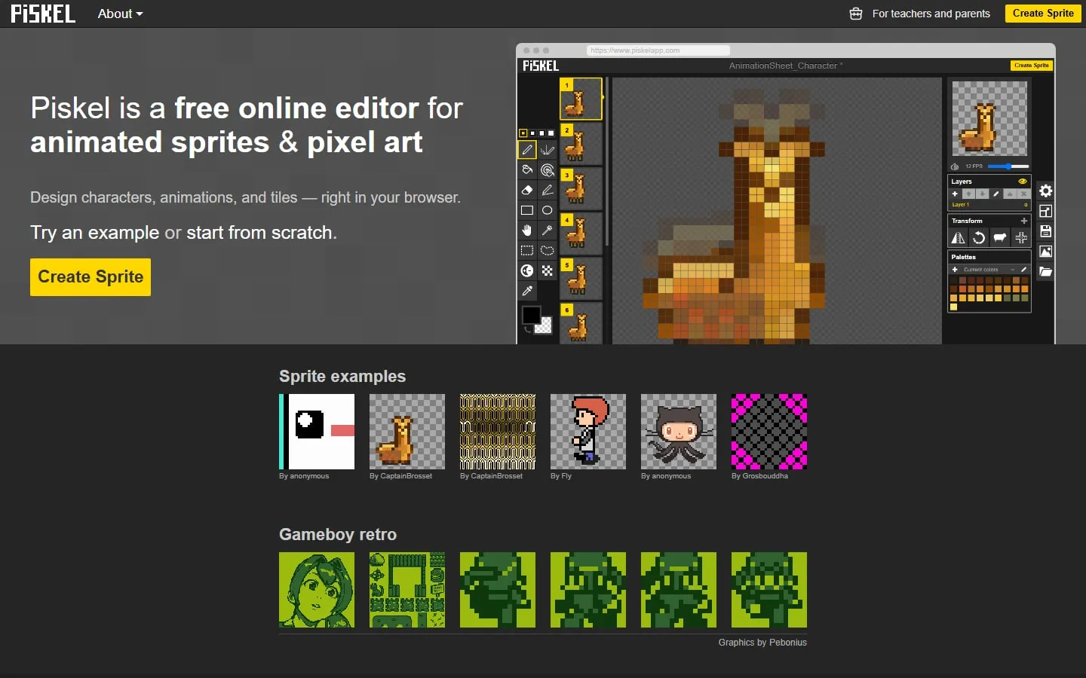Viewport: 1086px width, 678px height.
Task: Choose the Paint bucket tool
Action: [527, 169]
